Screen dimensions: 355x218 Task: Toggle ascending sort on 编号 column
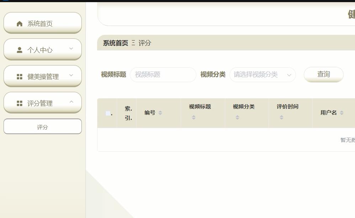pos(160,113)
